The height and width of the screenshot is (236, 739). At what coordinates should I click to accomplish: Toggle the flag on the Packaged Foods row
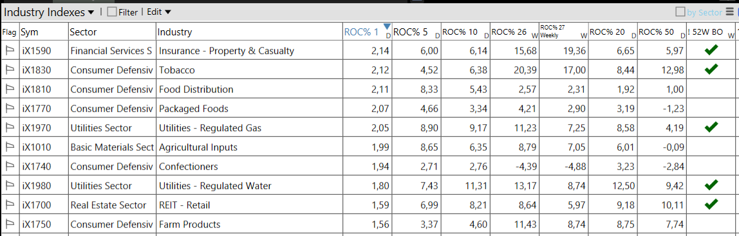coord(10,109)
